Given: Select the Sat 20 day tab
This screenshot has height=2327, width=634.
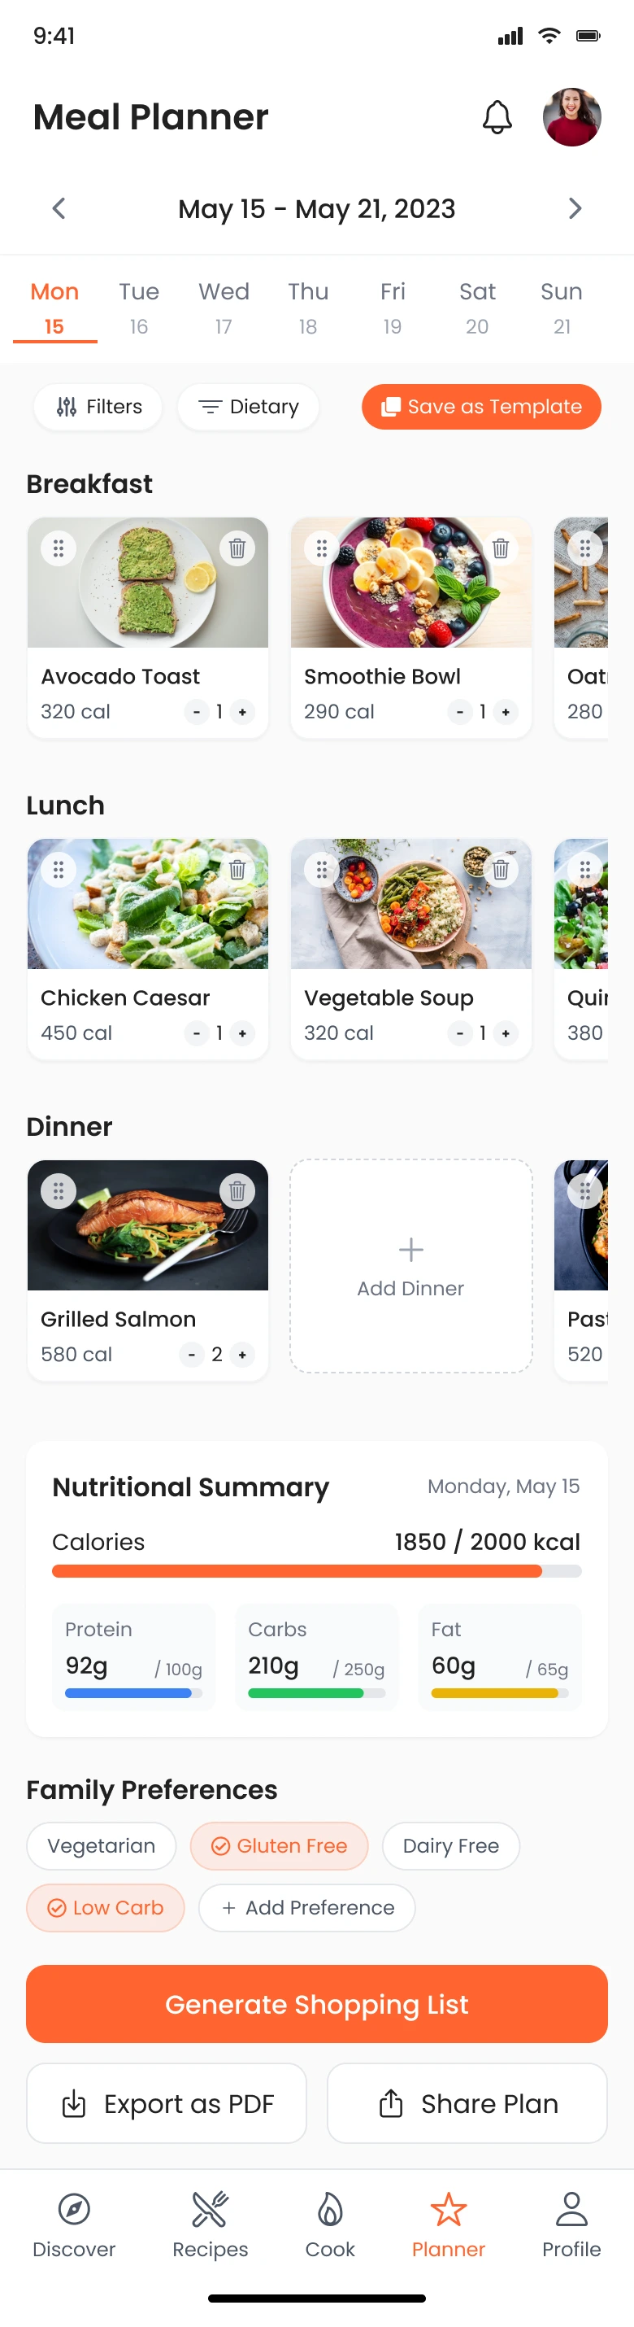Looking at the screenshot, I should pyautogui.click(x=477, y=307).
